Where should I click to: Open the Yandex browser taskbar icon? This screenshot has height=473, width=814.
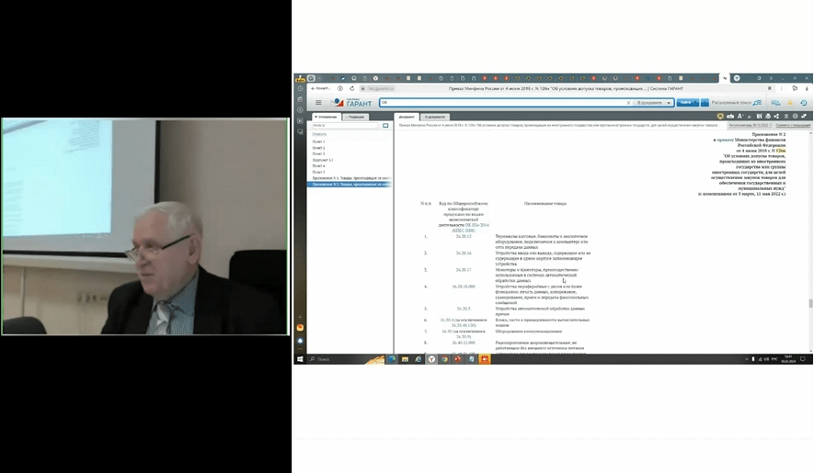coord(430,359)
